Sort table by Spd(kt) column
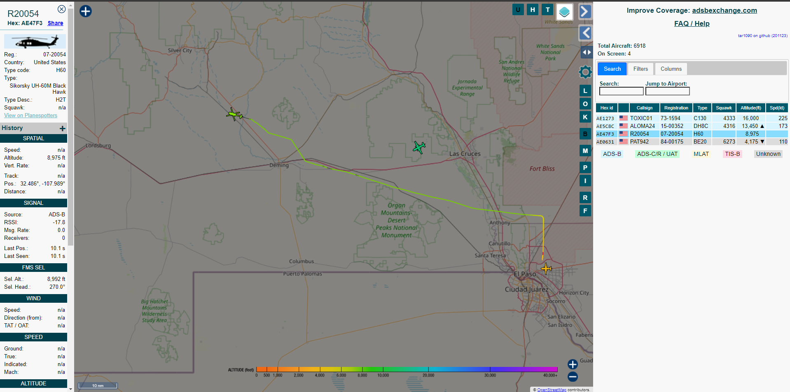 tap(777, 108)
